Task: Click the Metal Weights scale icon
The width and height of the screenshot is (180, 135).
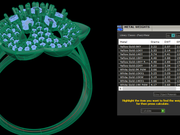Action: pyautogui.click(x=120, y=28)
